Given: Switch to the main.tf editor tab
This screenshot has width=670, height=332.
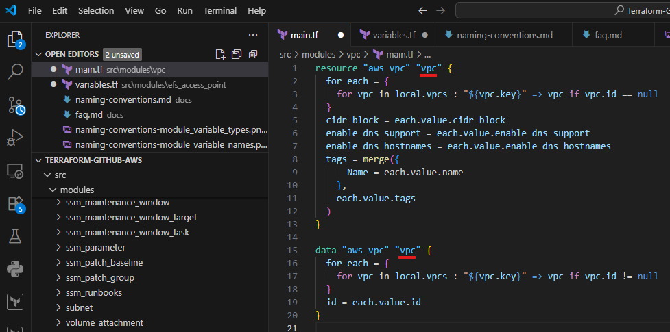Looking at the screenshot, I should coord(310,35).
